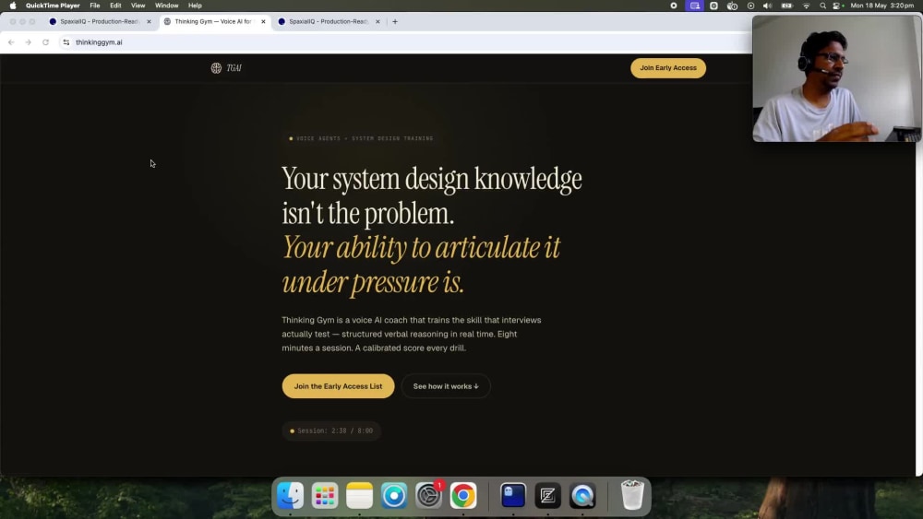Screen dimensions: 923x519
Task: Click Join Early Access in header
Action: pyautogui.click(x=668, y=68)
